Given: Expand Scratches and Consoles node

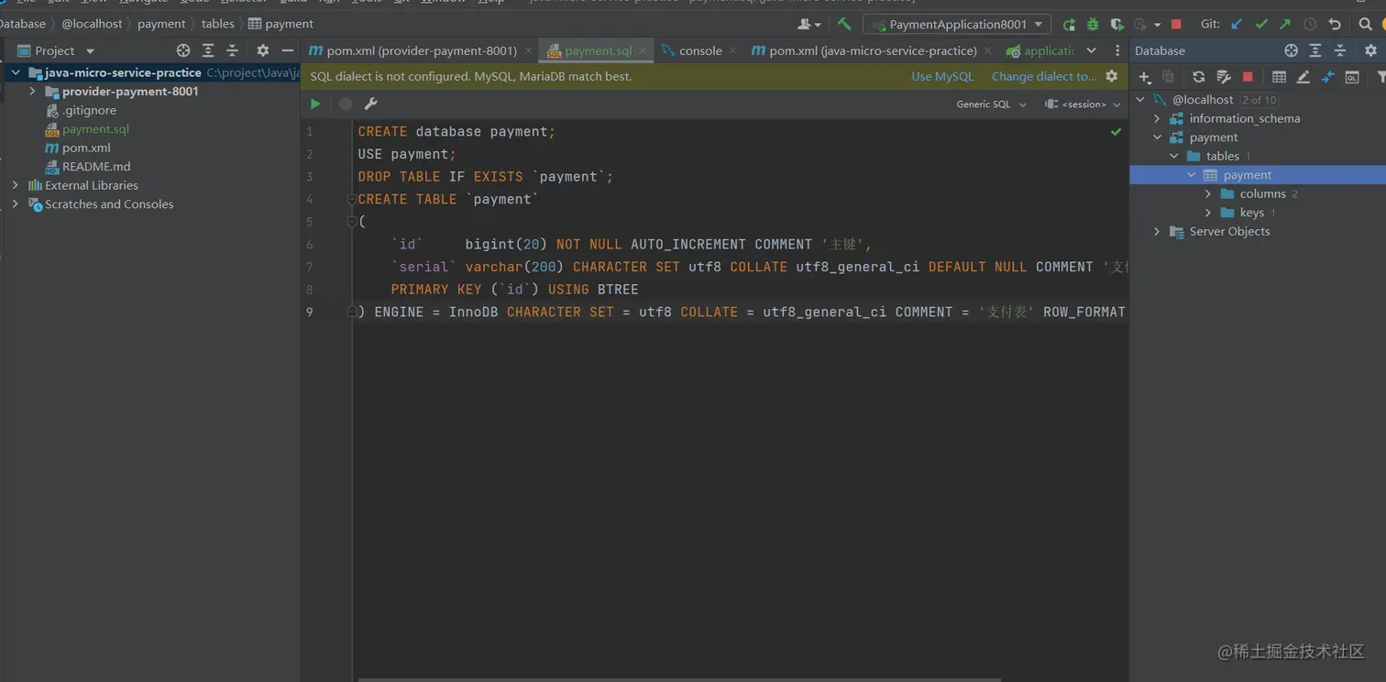Looking at the screenshot, I should [x=15, y=204].
